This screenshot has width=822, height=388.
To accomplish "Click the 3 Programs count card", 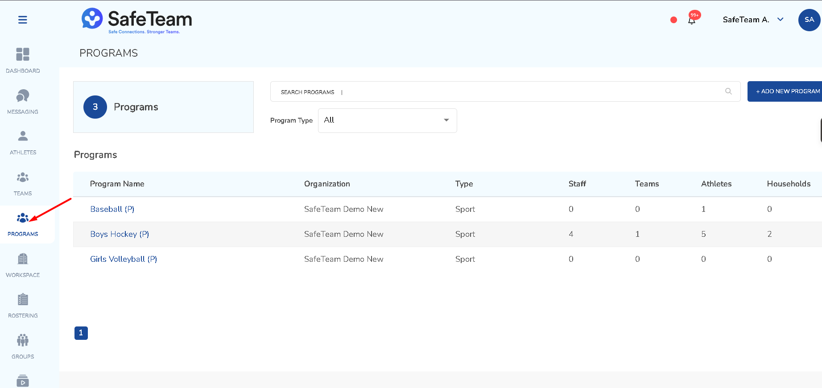I will 163,107.
